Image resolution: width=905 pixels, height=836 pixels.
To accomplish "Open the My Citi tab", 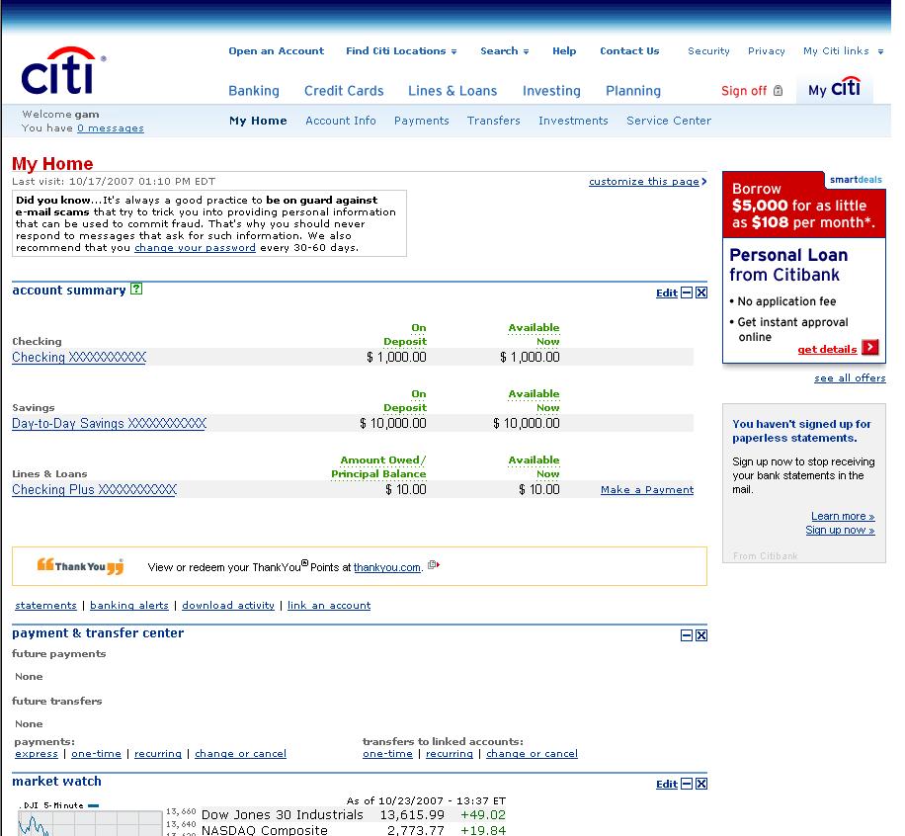I will (x=834, y=89).
